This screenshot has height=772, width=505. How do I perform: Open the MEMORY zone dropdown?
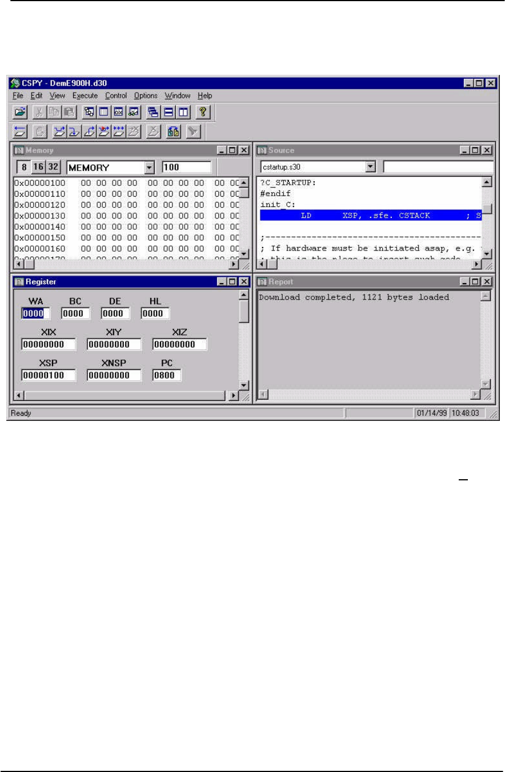pyautogui.click(x=150, y=168)
